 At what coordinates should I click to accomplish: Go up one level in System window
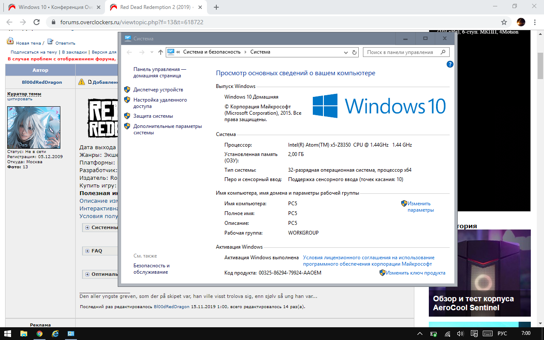click(x=160, y=52)
